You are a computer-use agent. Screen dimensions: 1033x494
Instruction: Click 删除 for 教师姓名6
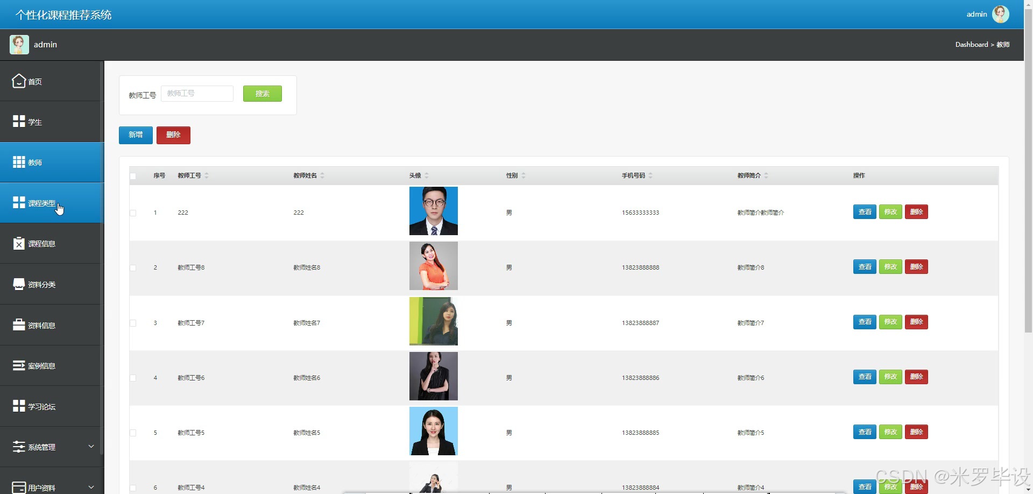click(x=916, y=377)
